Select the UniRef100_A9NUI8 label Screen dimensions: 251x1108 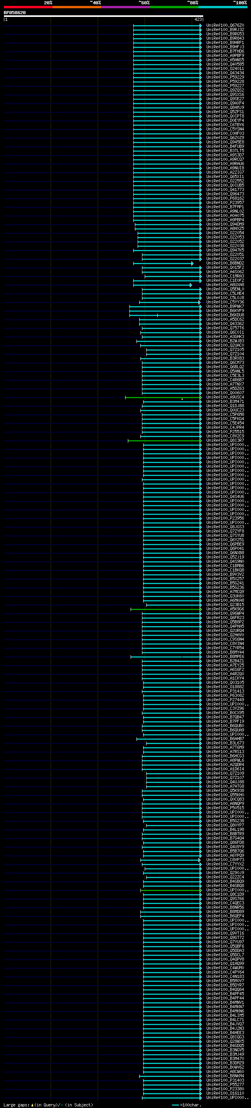point(225,168)
